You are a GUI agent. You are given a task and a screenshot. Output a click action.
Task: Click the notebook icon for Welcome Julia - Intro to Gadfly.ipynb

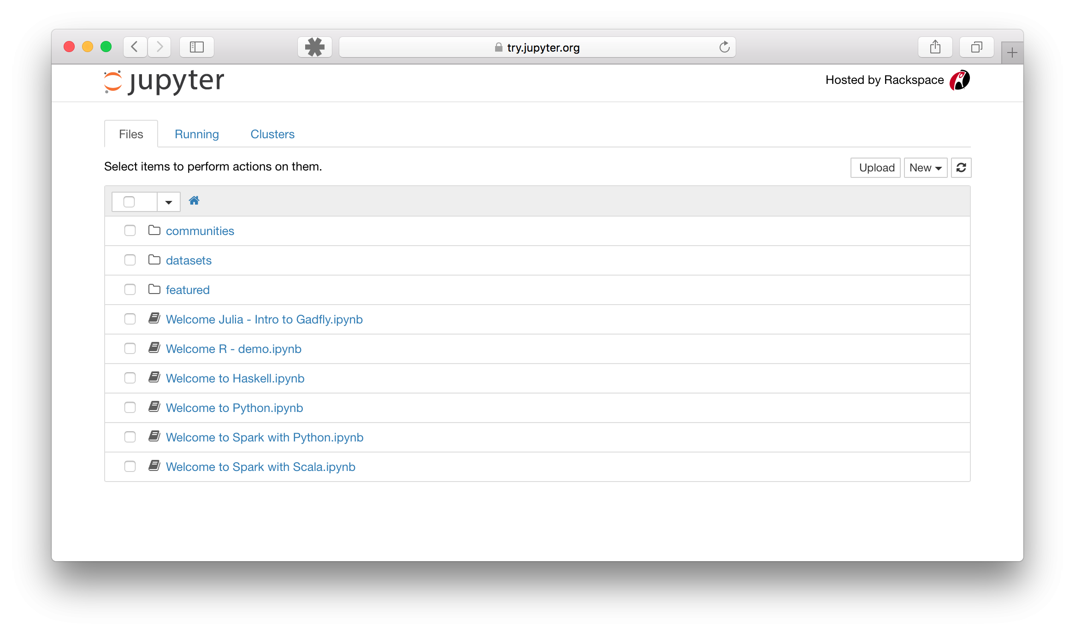[154, 318]
